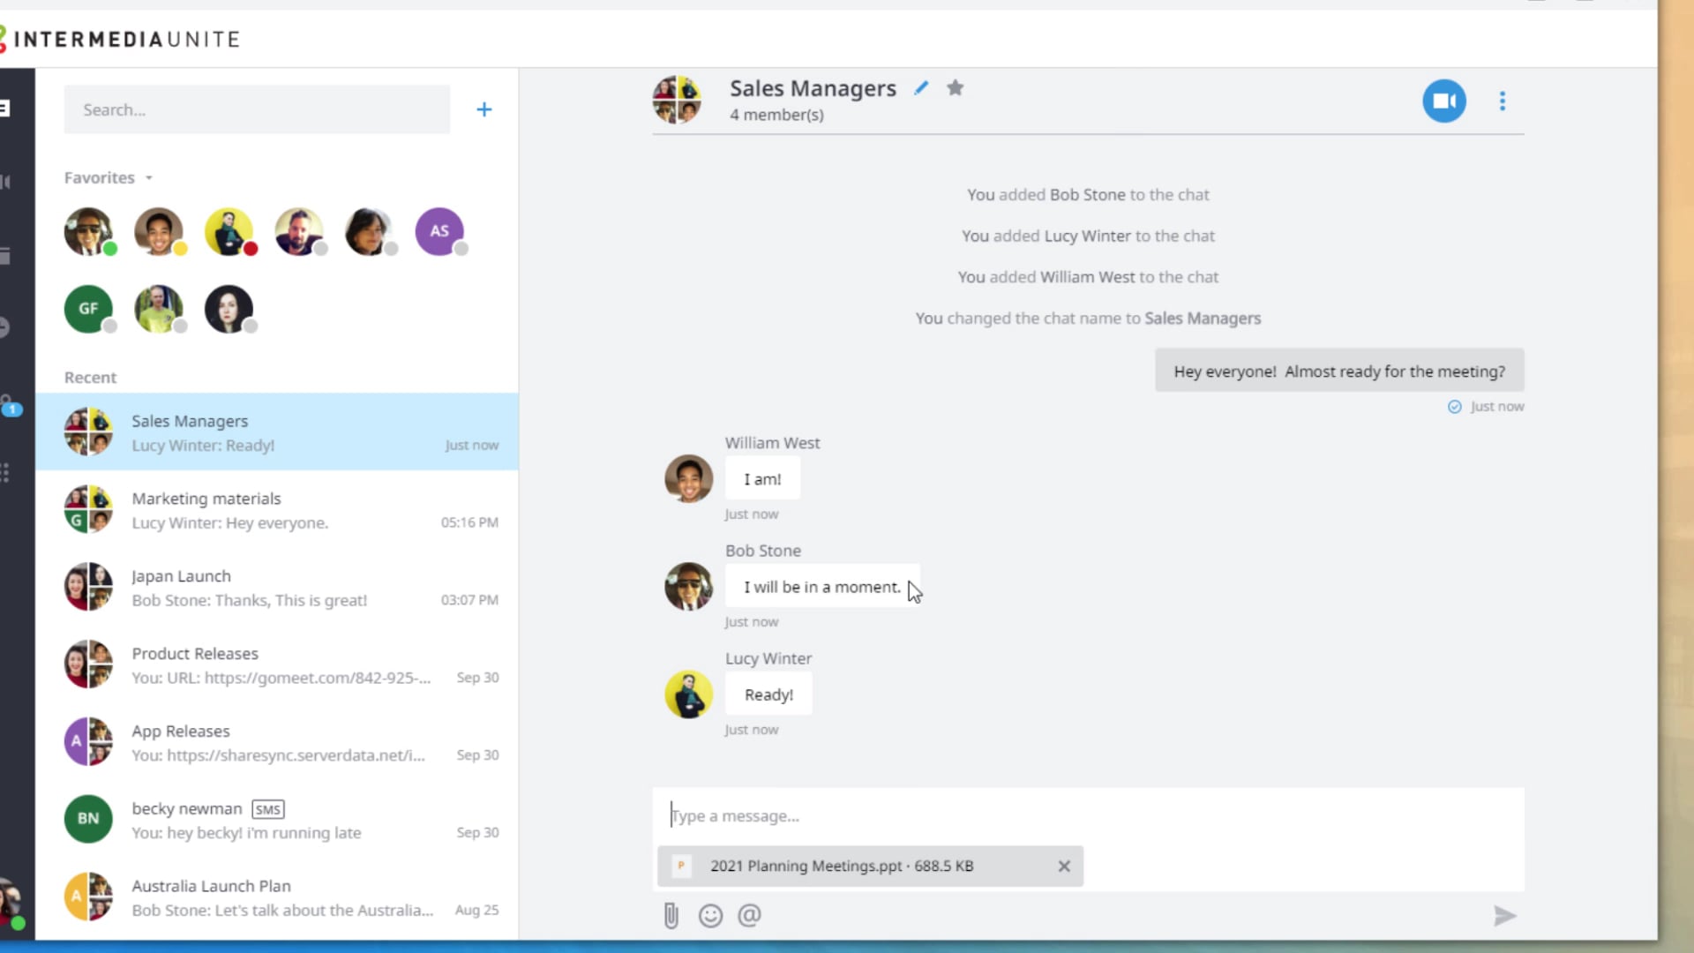1694x953 pixels.
Task: Click Lucy Winter's avatar in the chat
Action: (688, 694)
